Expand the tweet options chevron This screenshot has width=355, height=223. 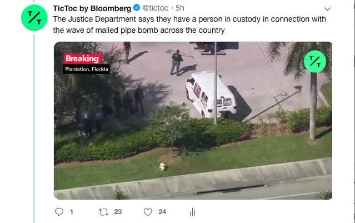(327, 9)
